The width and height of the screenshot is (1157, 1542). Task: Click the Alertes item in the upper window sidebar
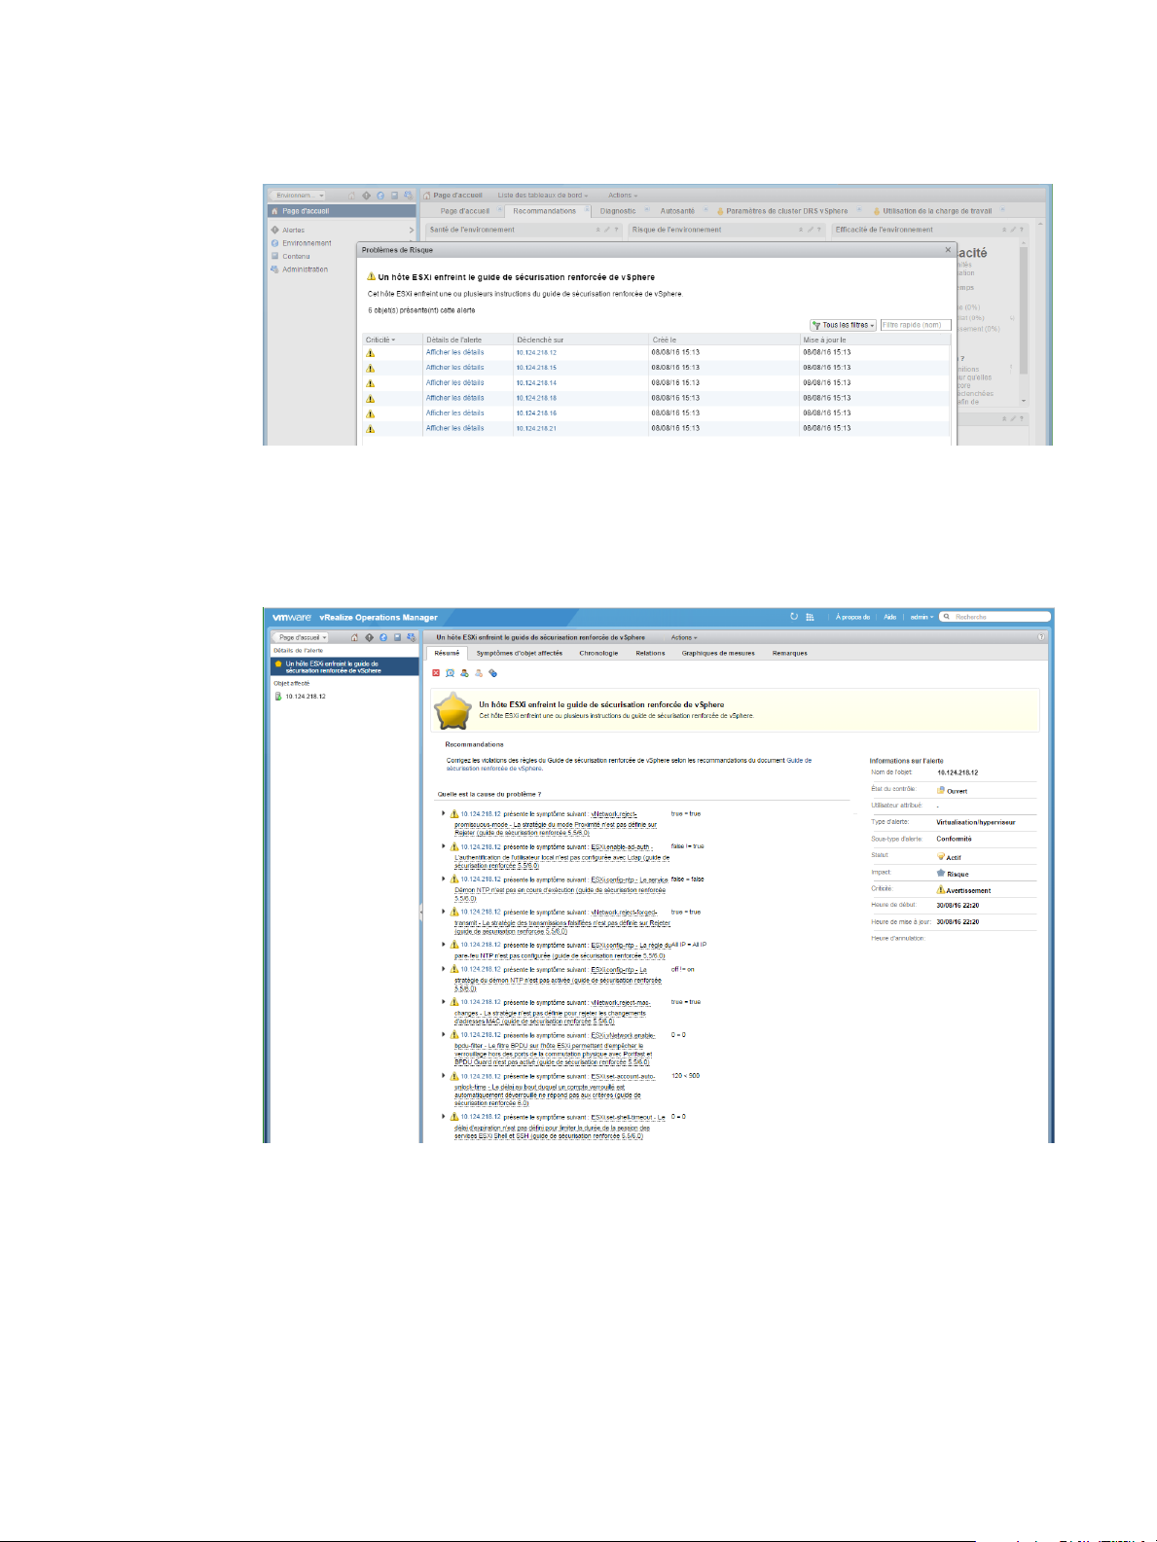tap(293, 231)
